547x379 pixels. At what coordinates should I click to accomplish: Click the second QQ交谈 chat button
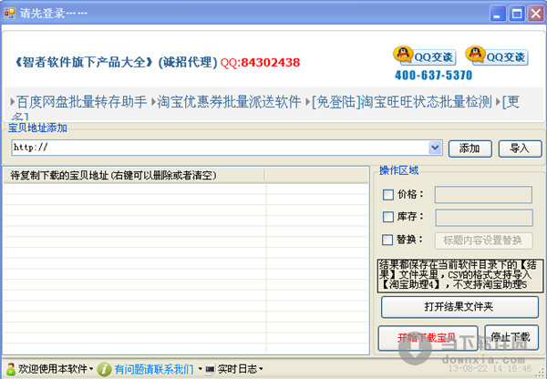point(497,56)
